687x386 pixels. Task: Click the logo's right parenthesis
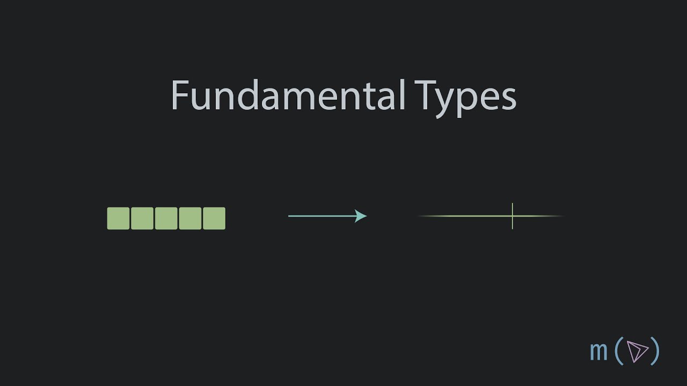[654, 351]
